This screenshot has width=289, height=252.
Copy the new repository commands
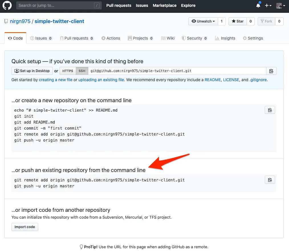[270, 110]
